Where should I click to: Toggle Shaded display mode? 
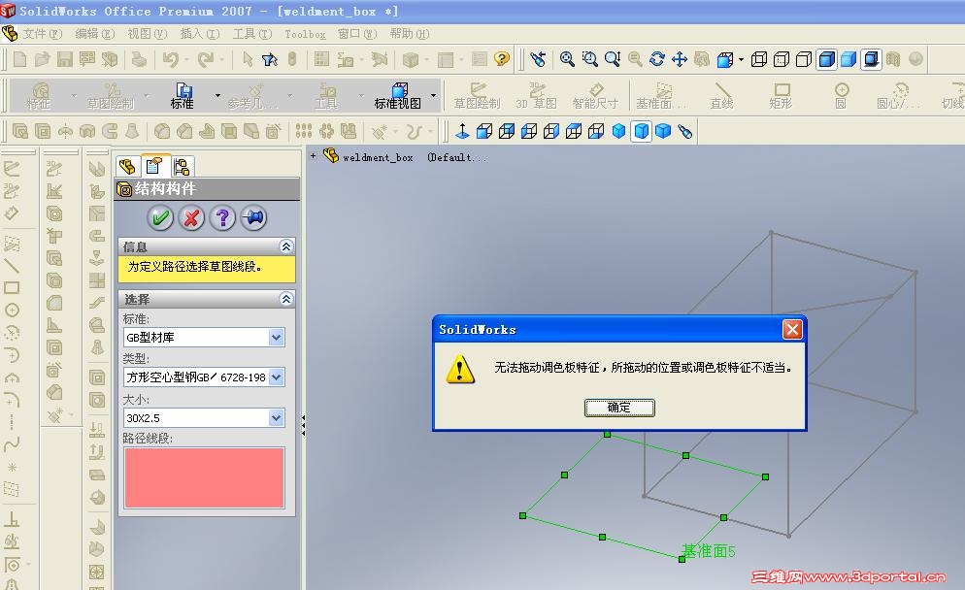[849, 59]
